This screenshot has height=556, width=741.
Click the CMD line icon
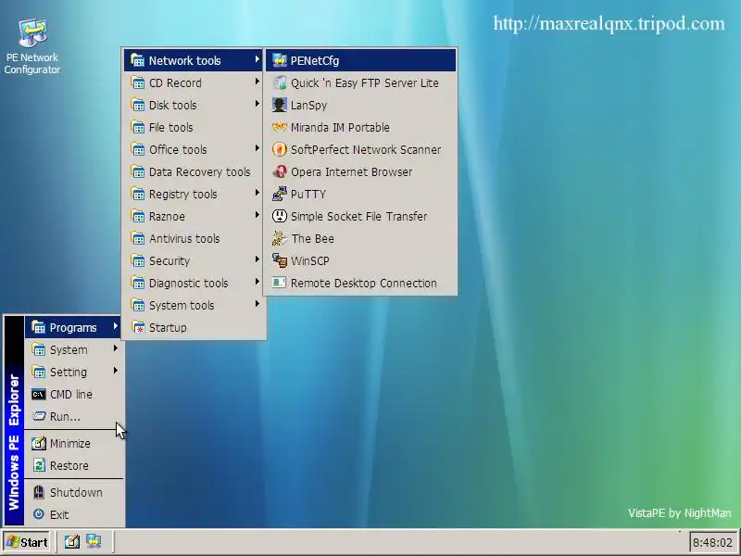click(38, 395)
